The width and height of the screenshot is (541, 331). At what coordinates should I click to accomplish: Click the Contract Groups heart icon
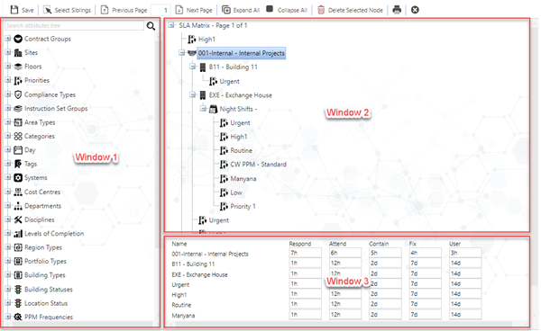click(18, 39)
